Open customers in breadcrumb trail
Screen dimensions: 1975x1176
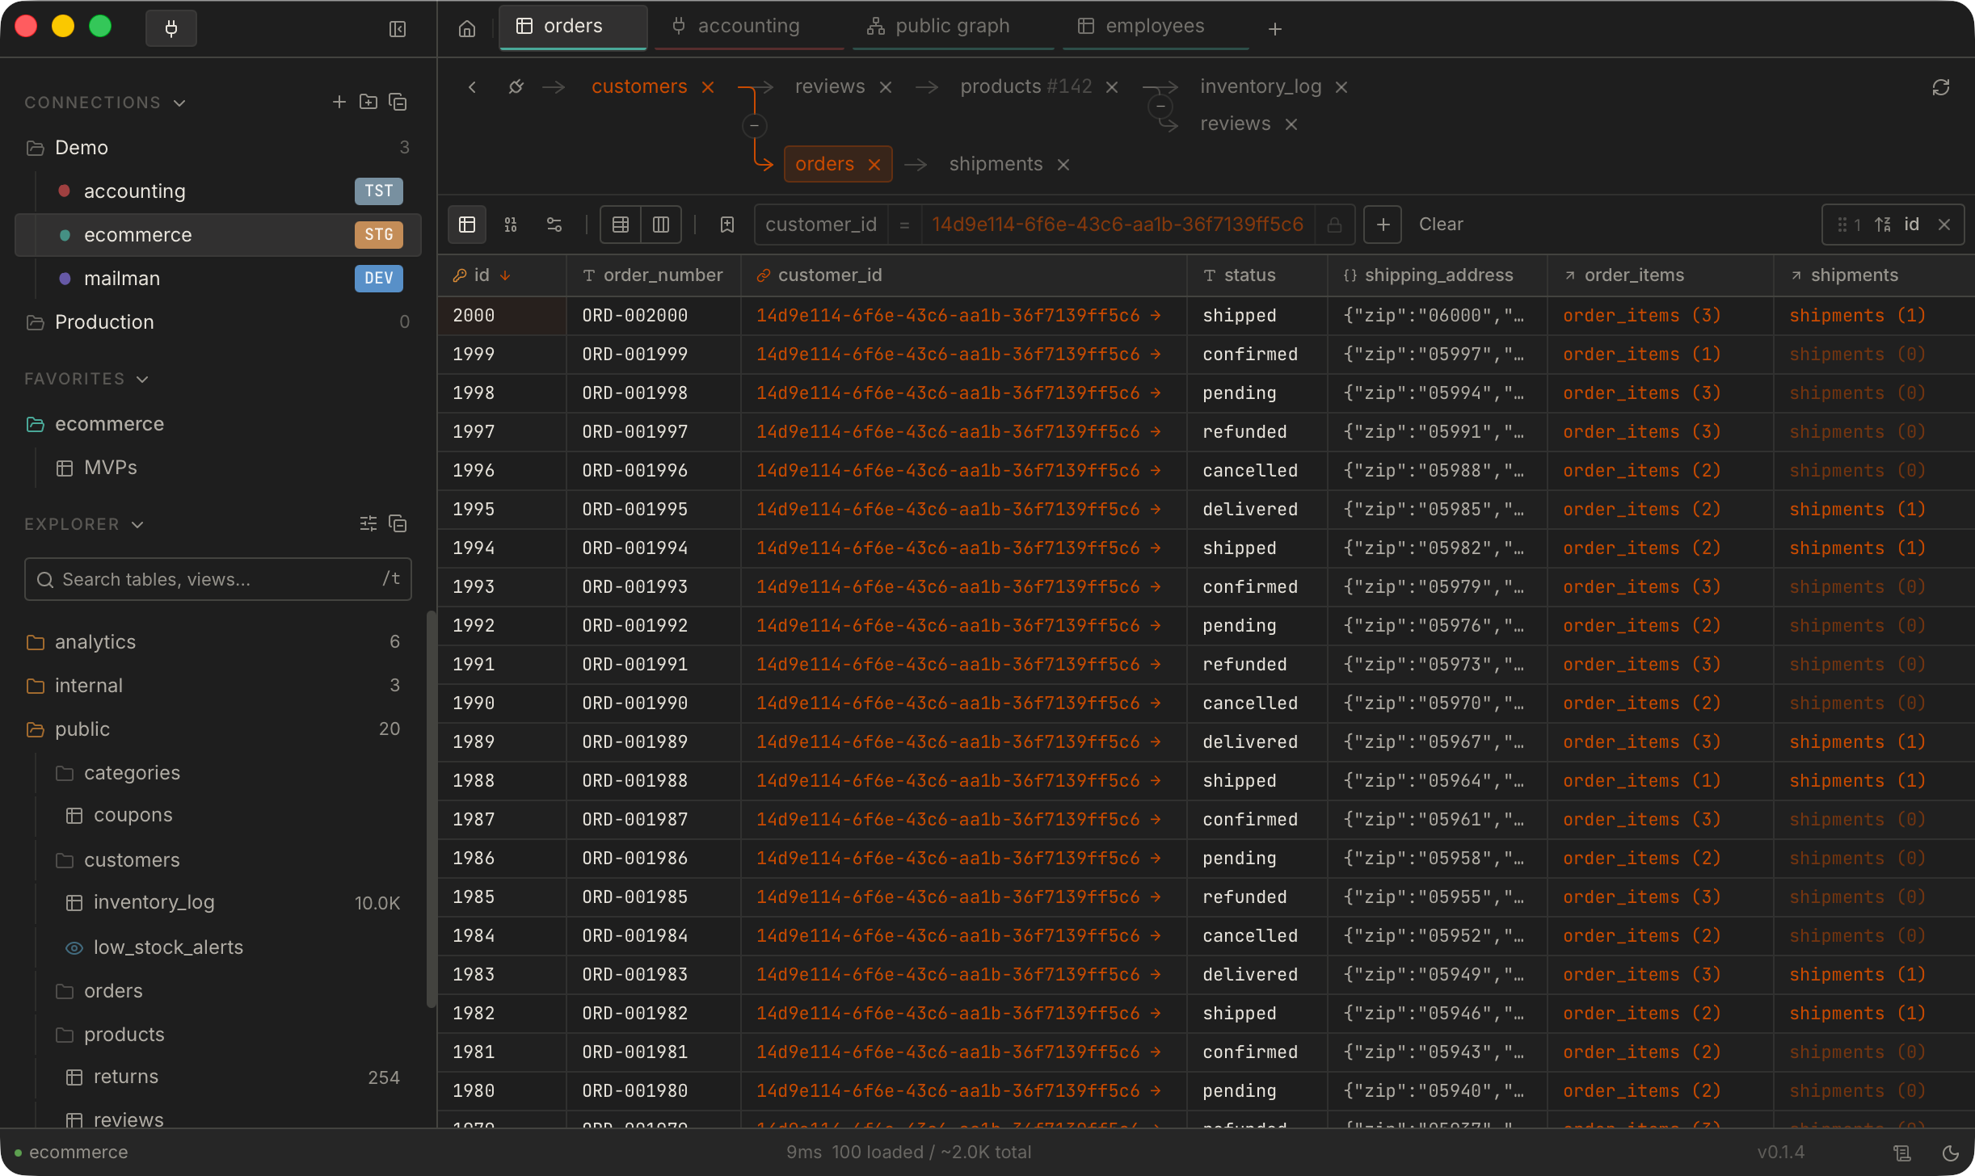pos(639,86)
